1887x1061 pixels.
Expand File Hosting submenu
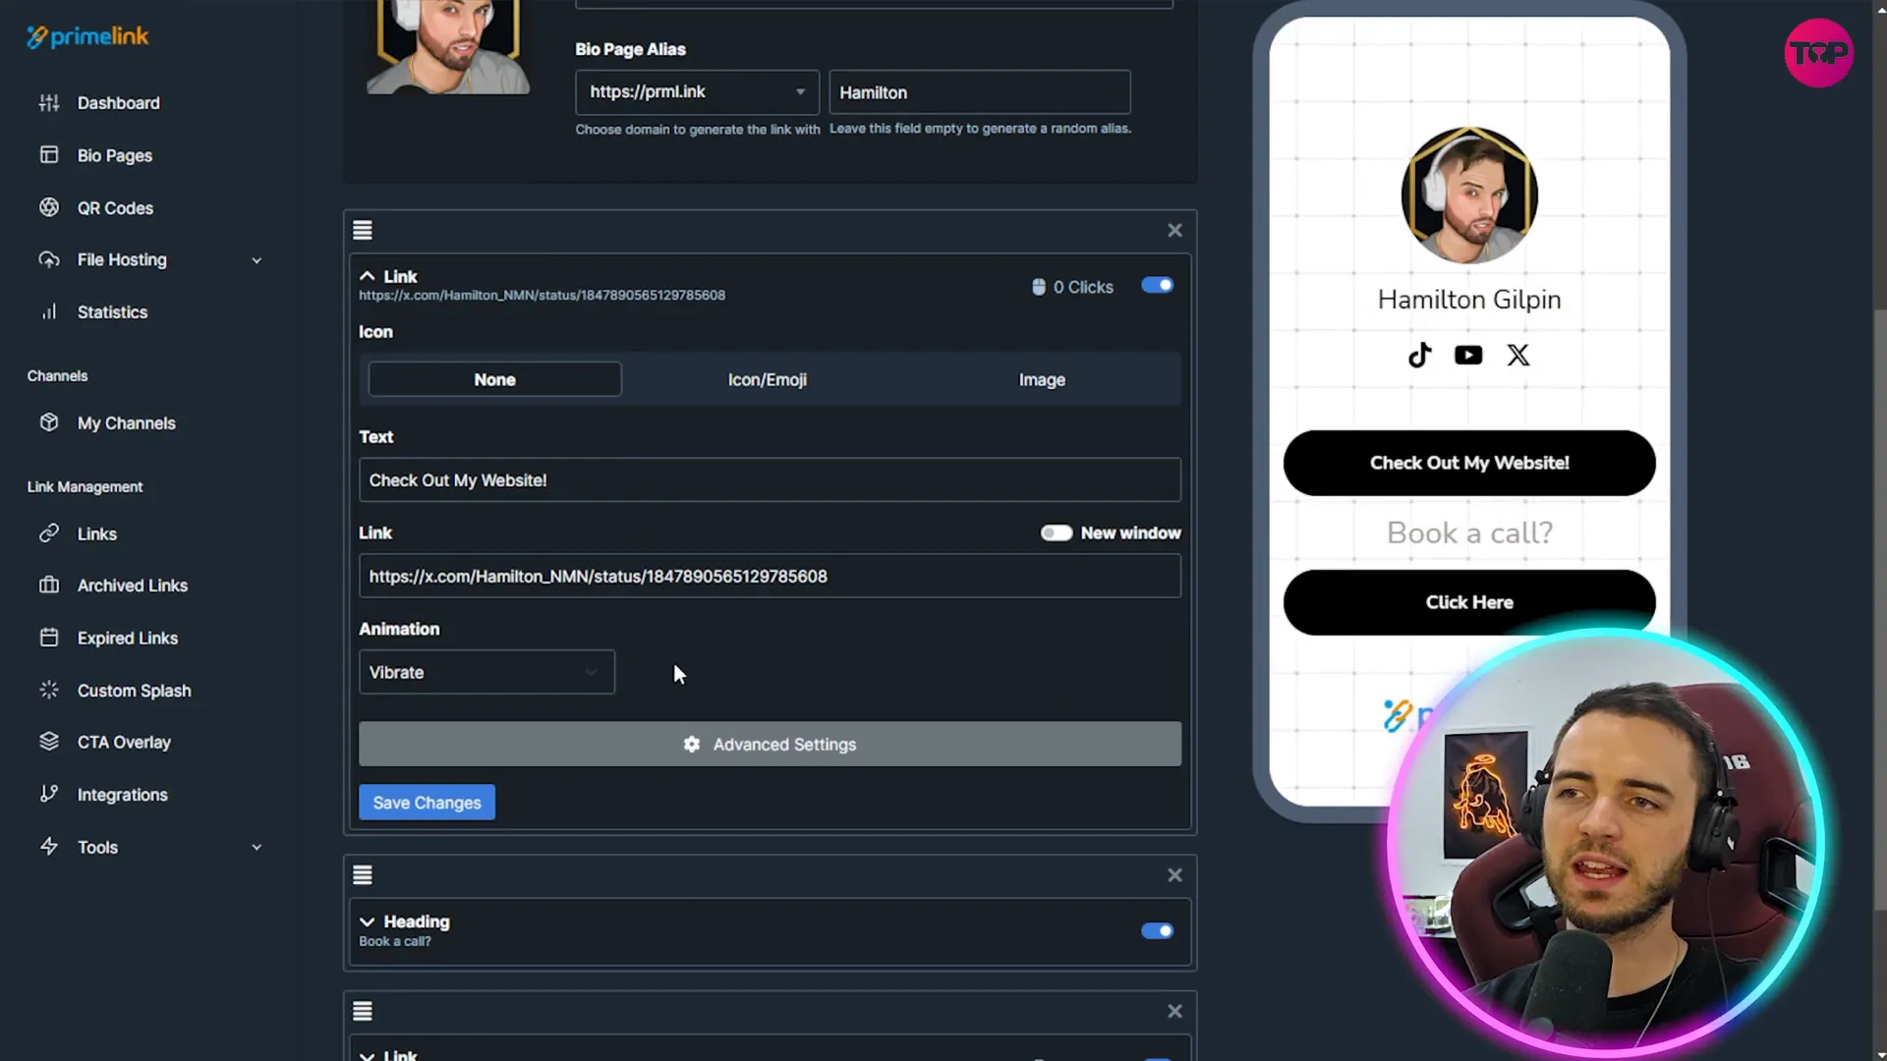click(x=257, y=260)
